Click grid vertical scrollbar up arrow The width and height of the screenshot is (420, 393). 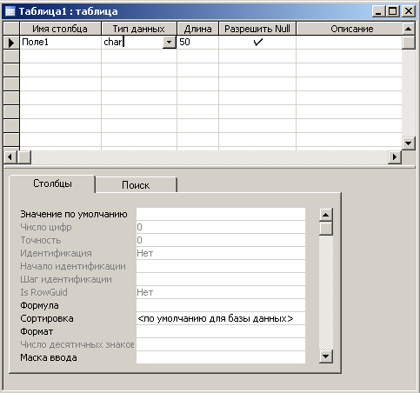(x=408, y=29)
